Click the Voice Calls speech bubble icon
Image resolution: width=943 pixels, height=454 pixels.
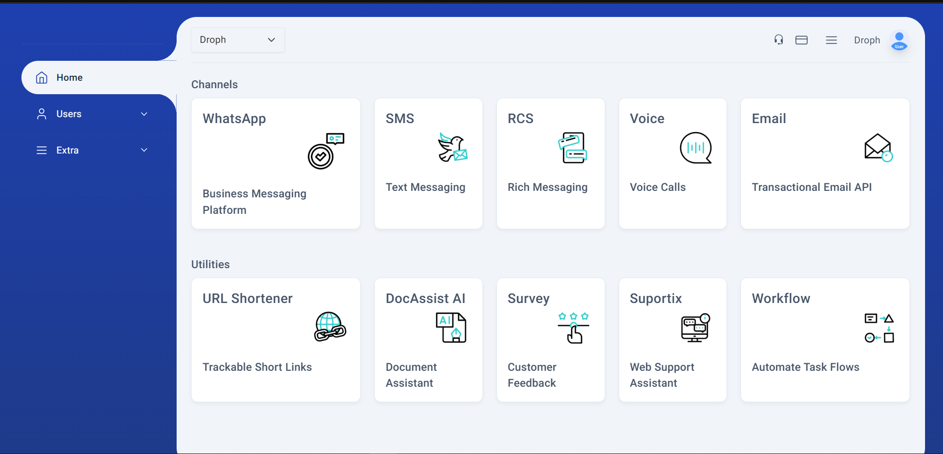[696, 148]
